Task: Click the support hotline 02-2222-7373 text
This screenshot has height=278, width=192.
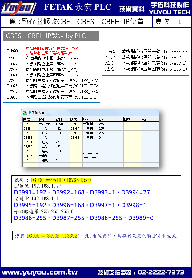Action: point(161,272)
